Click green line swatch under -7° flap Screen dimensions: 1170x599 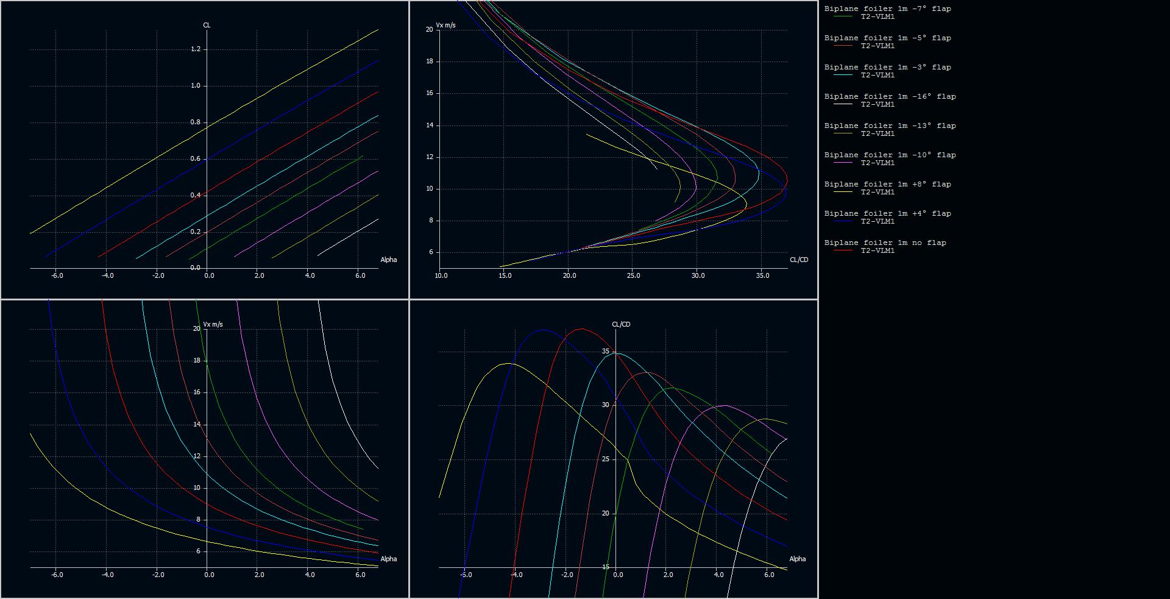point(843,17)
